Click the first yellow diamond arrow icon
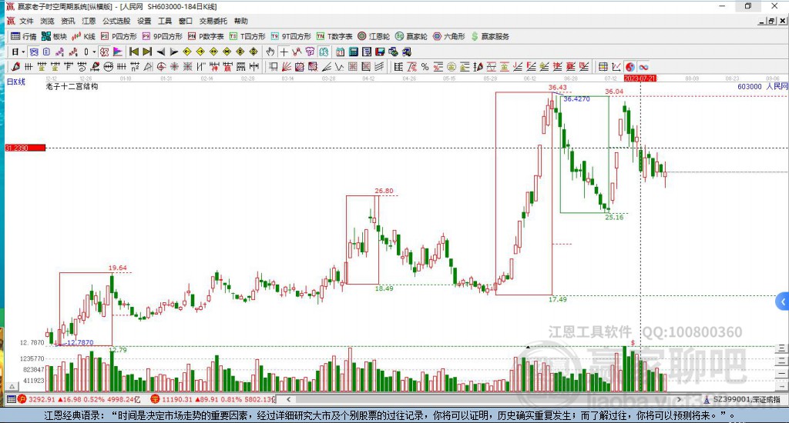The width and height of the screenshot is (789, 423). (x=187, y=52)
